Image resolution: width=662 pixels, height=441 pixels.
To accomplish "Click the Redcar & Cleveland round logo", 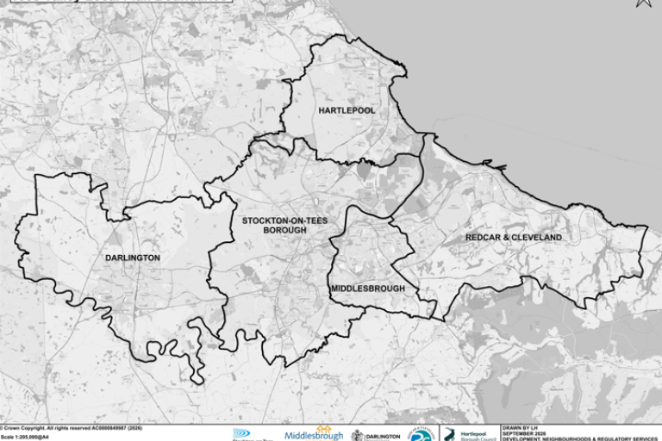I will pyautogui.click(x=421, y=435).
